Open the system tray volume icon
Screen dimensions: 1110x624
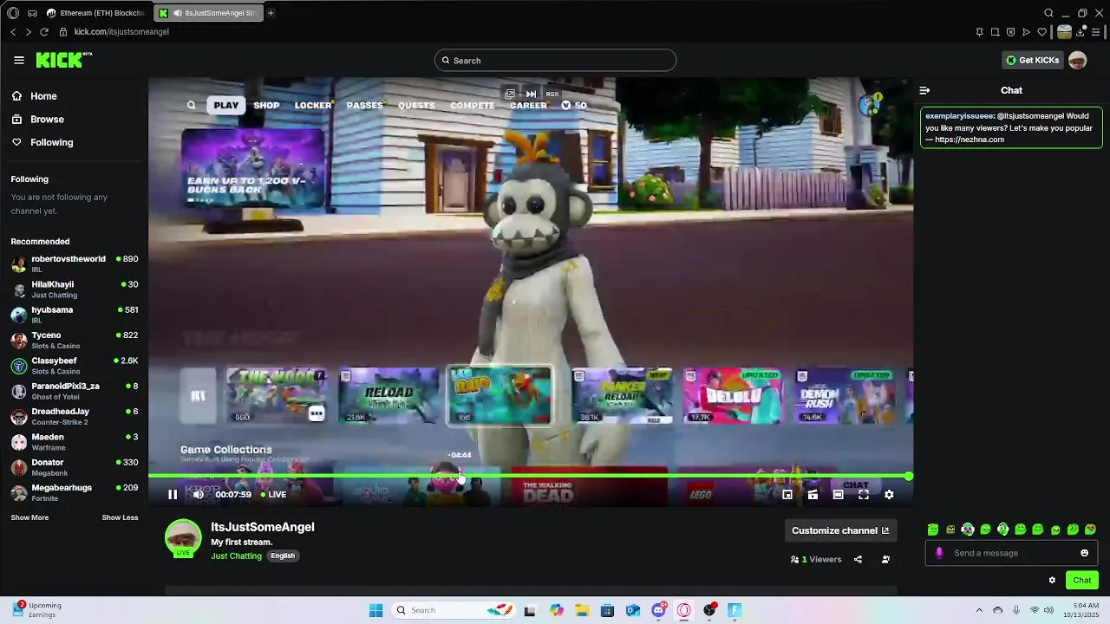coord(1049,610)
